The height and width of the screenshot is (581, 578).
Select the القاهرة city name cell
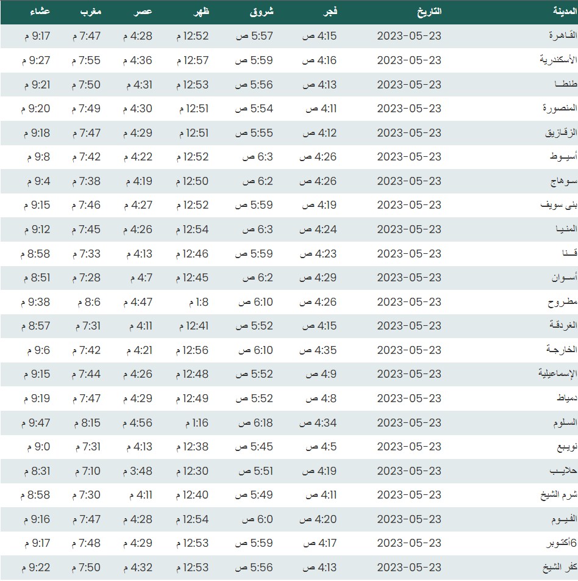(558, 36)
